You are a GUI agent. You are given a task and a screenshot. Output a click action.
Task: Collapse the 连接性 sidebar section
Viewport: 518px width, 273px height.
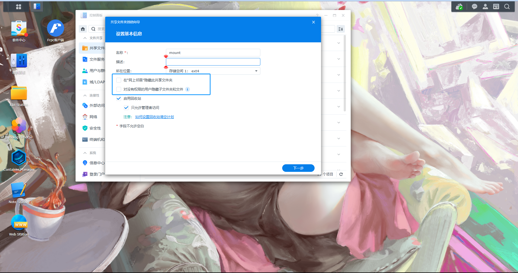point(85,95)
